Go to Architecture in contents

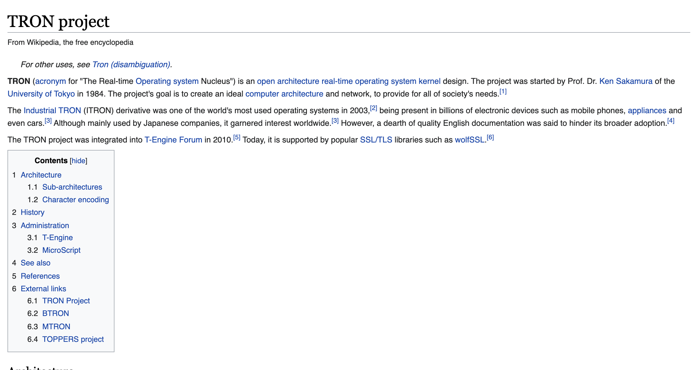point(41,175)
